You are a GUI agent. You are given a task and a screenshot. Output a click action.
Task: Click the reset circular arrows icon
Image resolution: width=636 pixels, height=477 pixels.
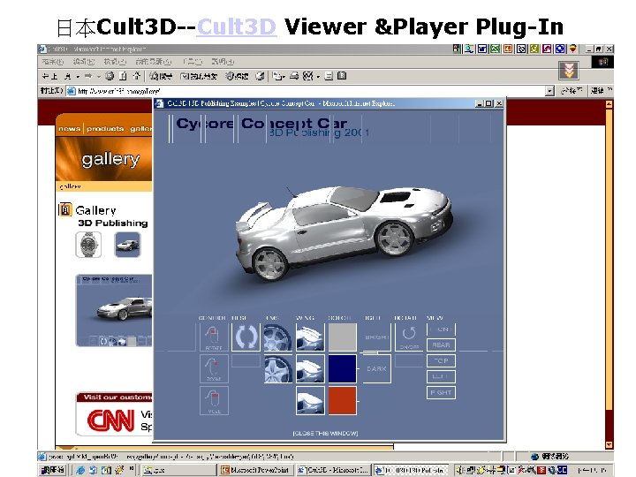246,337
